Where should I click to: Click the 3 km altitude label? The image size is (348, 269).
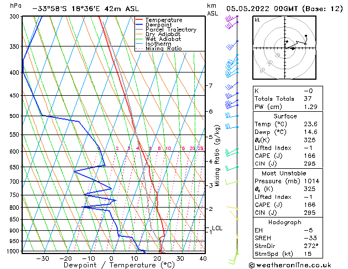(211, 185)
